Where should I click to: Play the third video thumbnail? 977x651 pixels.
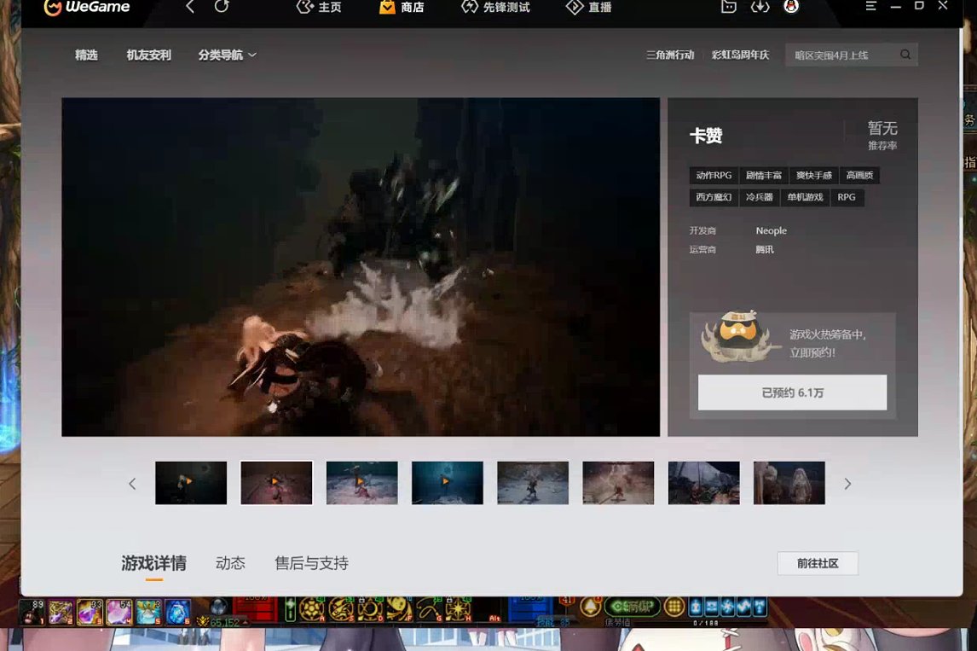point(362,483)
